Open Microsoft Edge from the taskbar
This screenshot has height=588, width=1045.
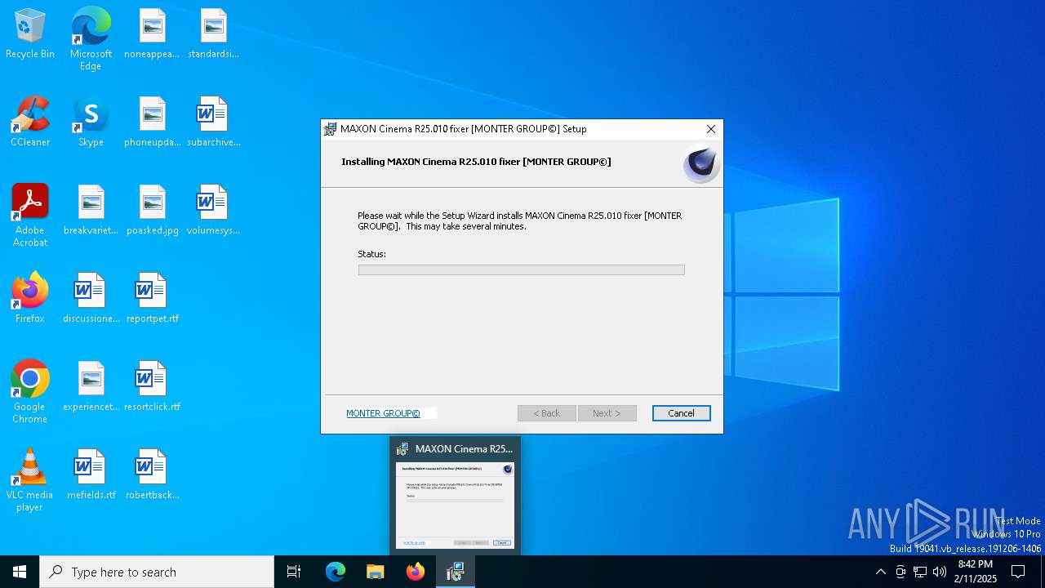(336, 572)
